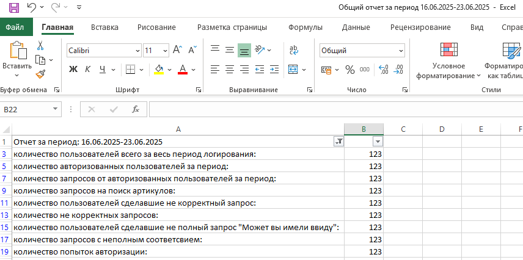
Task: Click the Save icon in title bar
Action: 13,7
